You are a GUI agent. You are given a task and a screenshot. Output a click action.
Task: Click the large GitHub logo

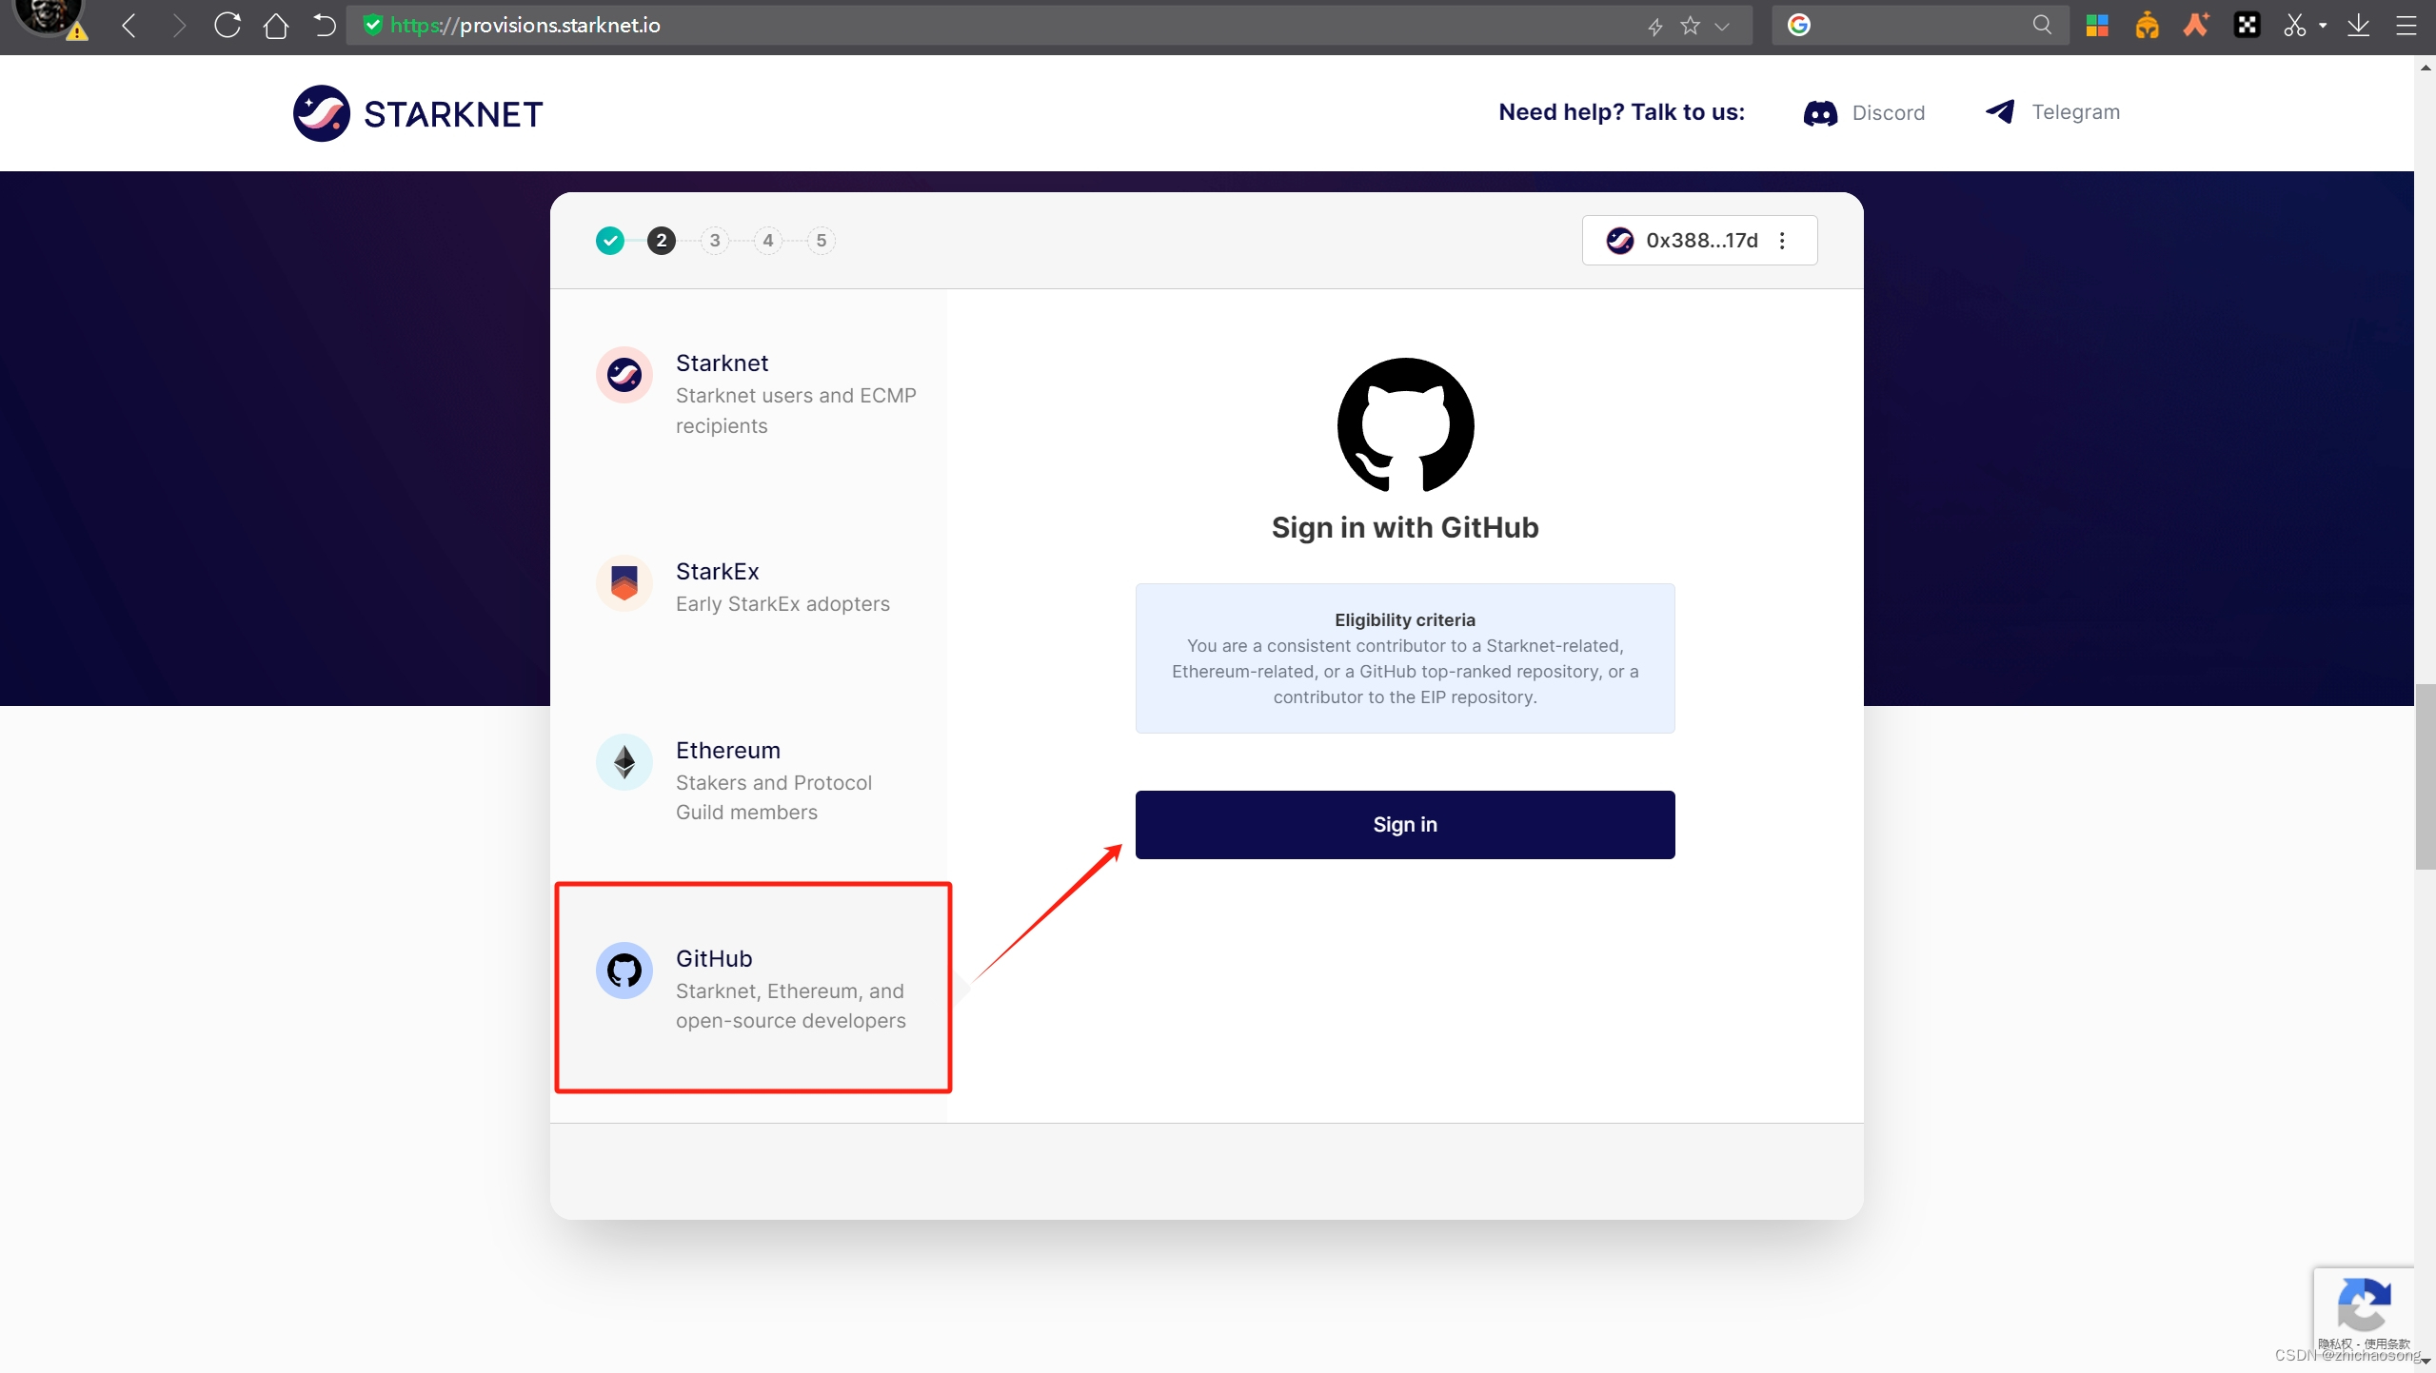pyautogui.click(x=1405, y=425)
